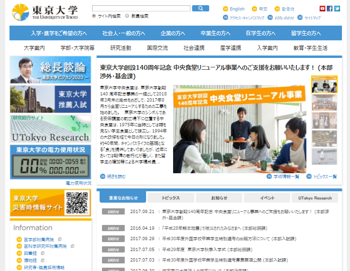Click the UTokyo Research banner
The width and height of the screenshot is (350, 271).
click(x=50, y=129)
